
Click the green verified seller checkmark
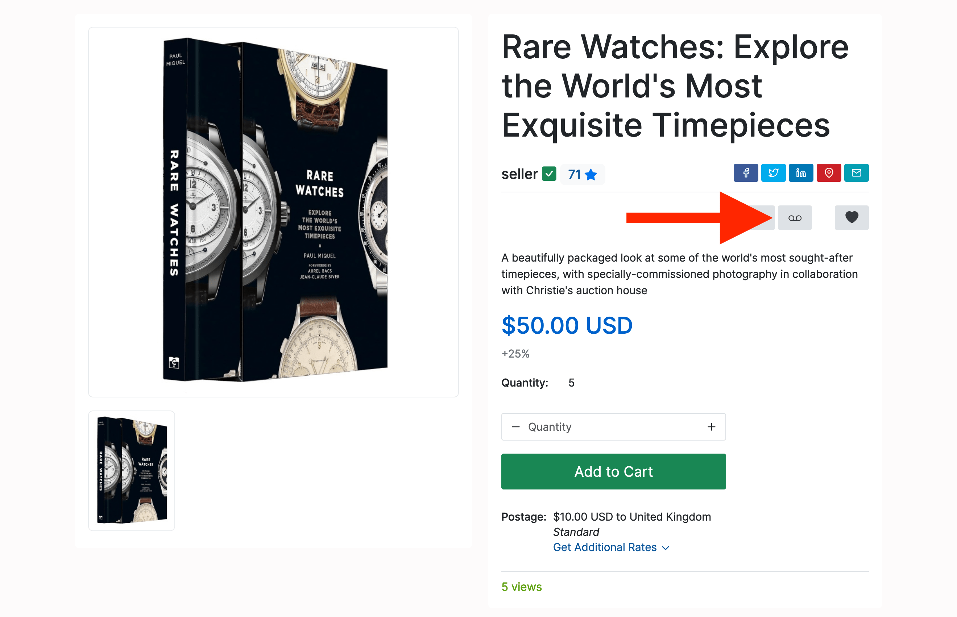(x=548, y=174)
